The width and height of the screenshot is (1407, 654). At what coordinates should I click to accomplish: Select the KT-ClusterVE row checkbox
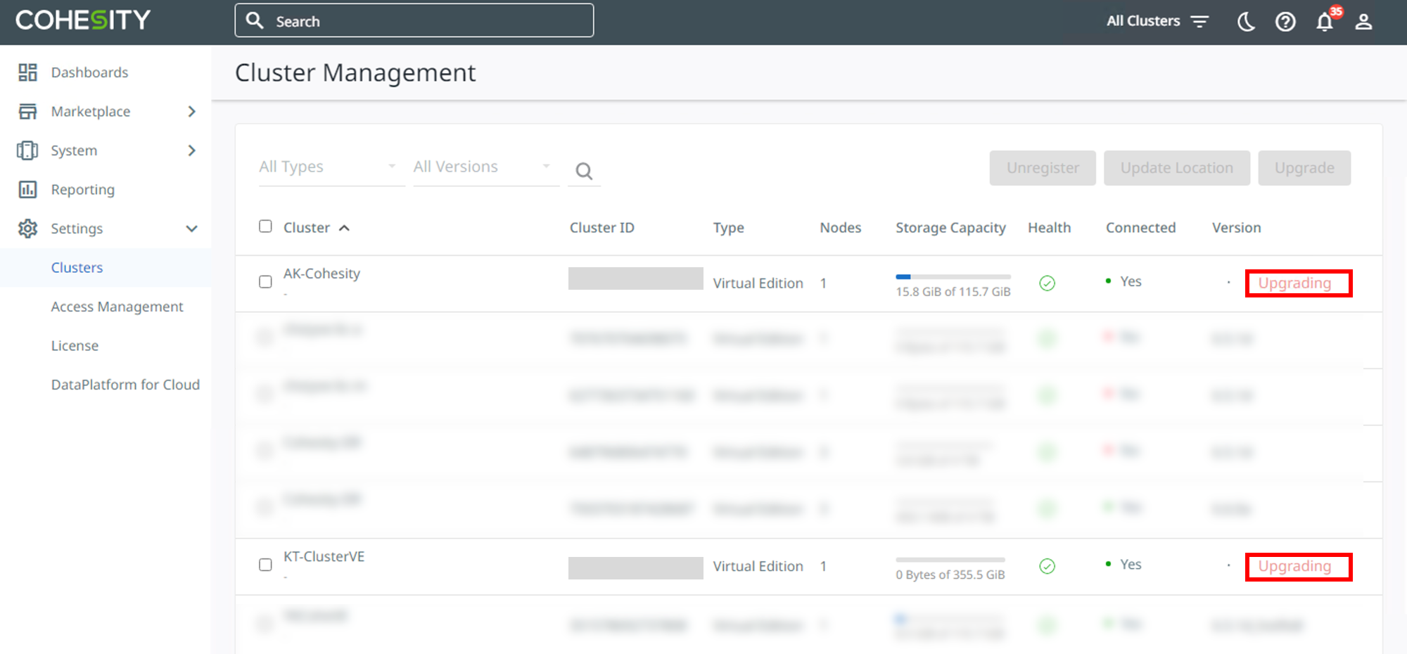(265, 565)
